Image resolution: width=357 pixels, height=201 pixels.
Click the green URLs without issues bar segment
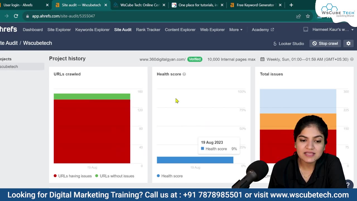pos(92,97)
